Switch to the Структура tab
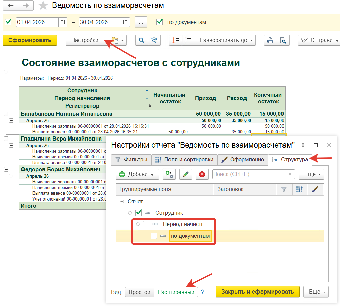The width and height of the screenshot is (340, 306). (290, 160)
